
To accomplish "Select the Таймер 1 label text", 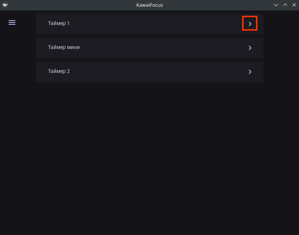I will [x=59, y=23].
